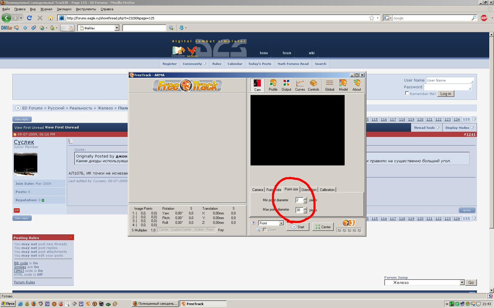Open the address bar history dropdown

(378, 18)
